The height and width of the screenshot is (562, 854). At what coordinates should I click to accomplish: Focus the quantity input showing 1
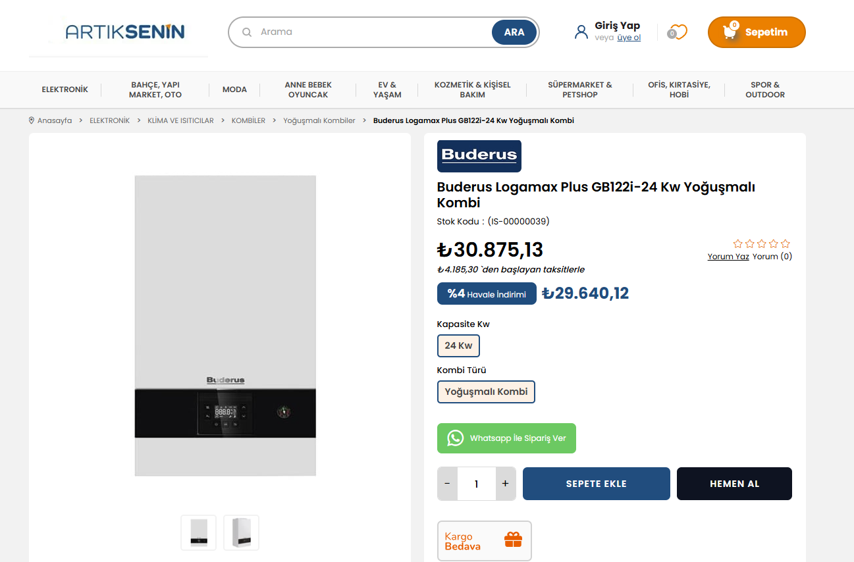click(x=476, y=484)
